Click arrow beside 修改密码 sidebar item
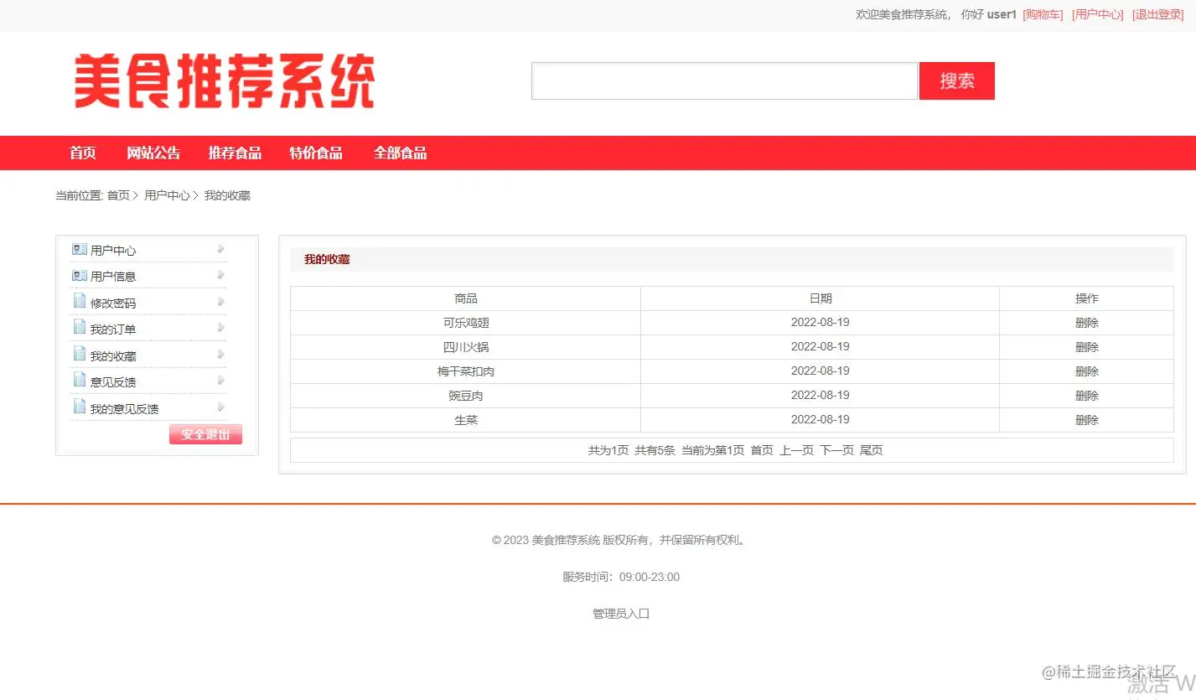 pos(220,301)
